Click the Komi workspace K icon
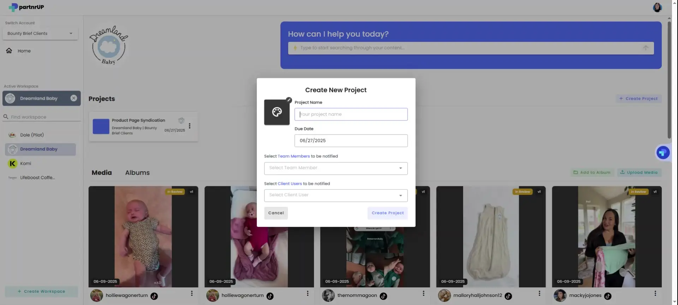The image size is (678, 305). click(12, 163)
